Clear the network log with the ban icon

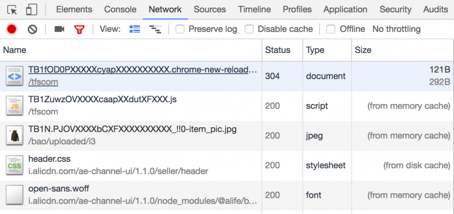click(32, 29)
